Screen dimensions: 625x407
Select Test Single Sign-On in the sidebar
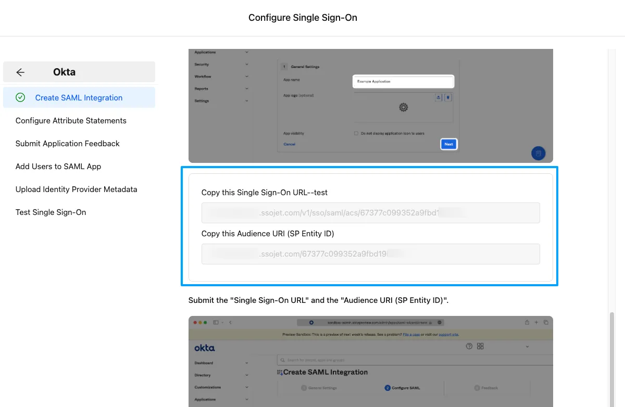[51, 212]
